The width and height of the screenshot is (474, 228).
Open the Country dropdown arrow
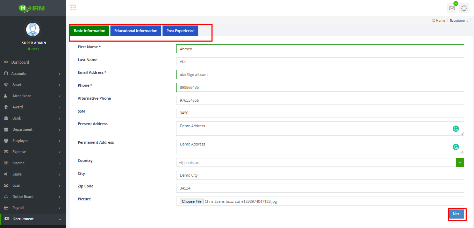click(460, 162)
